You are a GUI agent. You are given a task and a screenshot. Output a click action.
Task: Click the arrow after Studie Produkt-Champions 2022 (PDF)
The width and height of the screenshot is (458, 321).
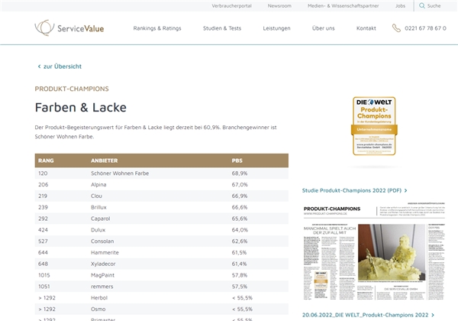click(x=405, y=190)
